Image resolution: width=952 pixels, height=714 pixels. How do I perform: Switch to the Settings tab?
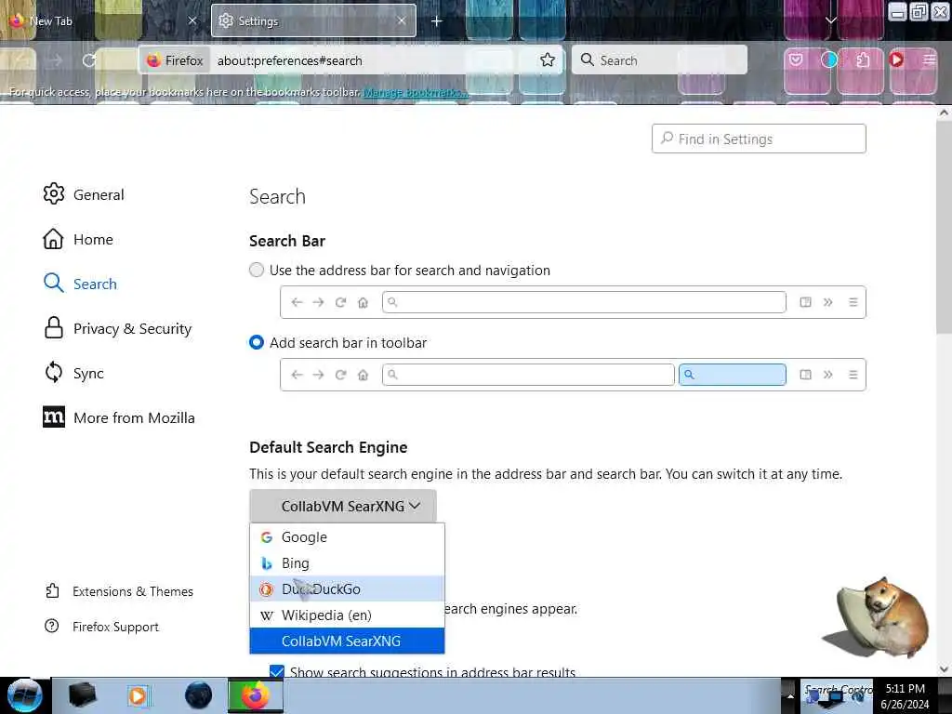(313, 20)
